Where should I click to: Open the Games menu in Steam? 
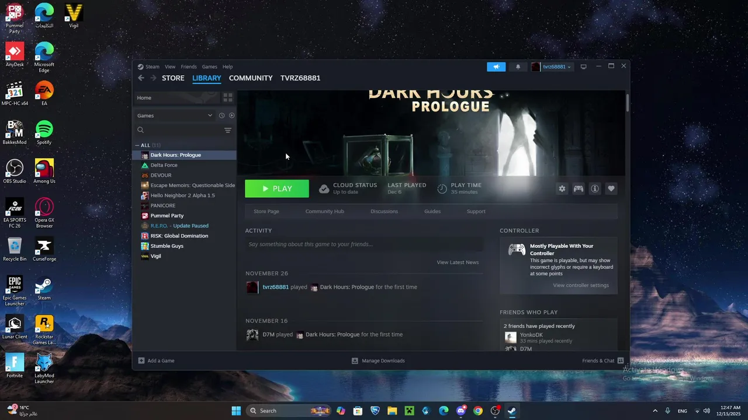click(210, 66)
